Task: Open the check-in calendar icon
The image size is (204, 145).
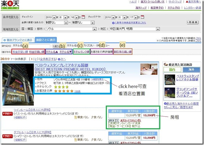Action: point(83,17)
